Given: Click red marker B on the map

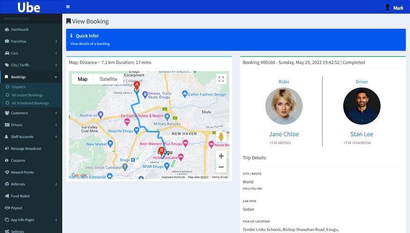Looking at the screenshot, I should pyautogui.click(x=161, y=151).
